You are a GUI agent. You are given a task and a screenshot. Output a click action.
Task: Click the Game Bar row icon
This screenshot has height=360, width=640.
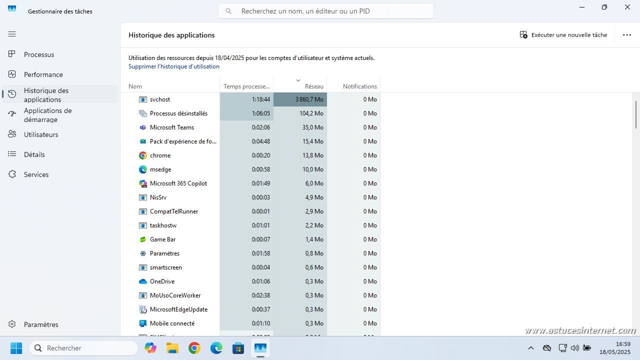pos(143,239)
